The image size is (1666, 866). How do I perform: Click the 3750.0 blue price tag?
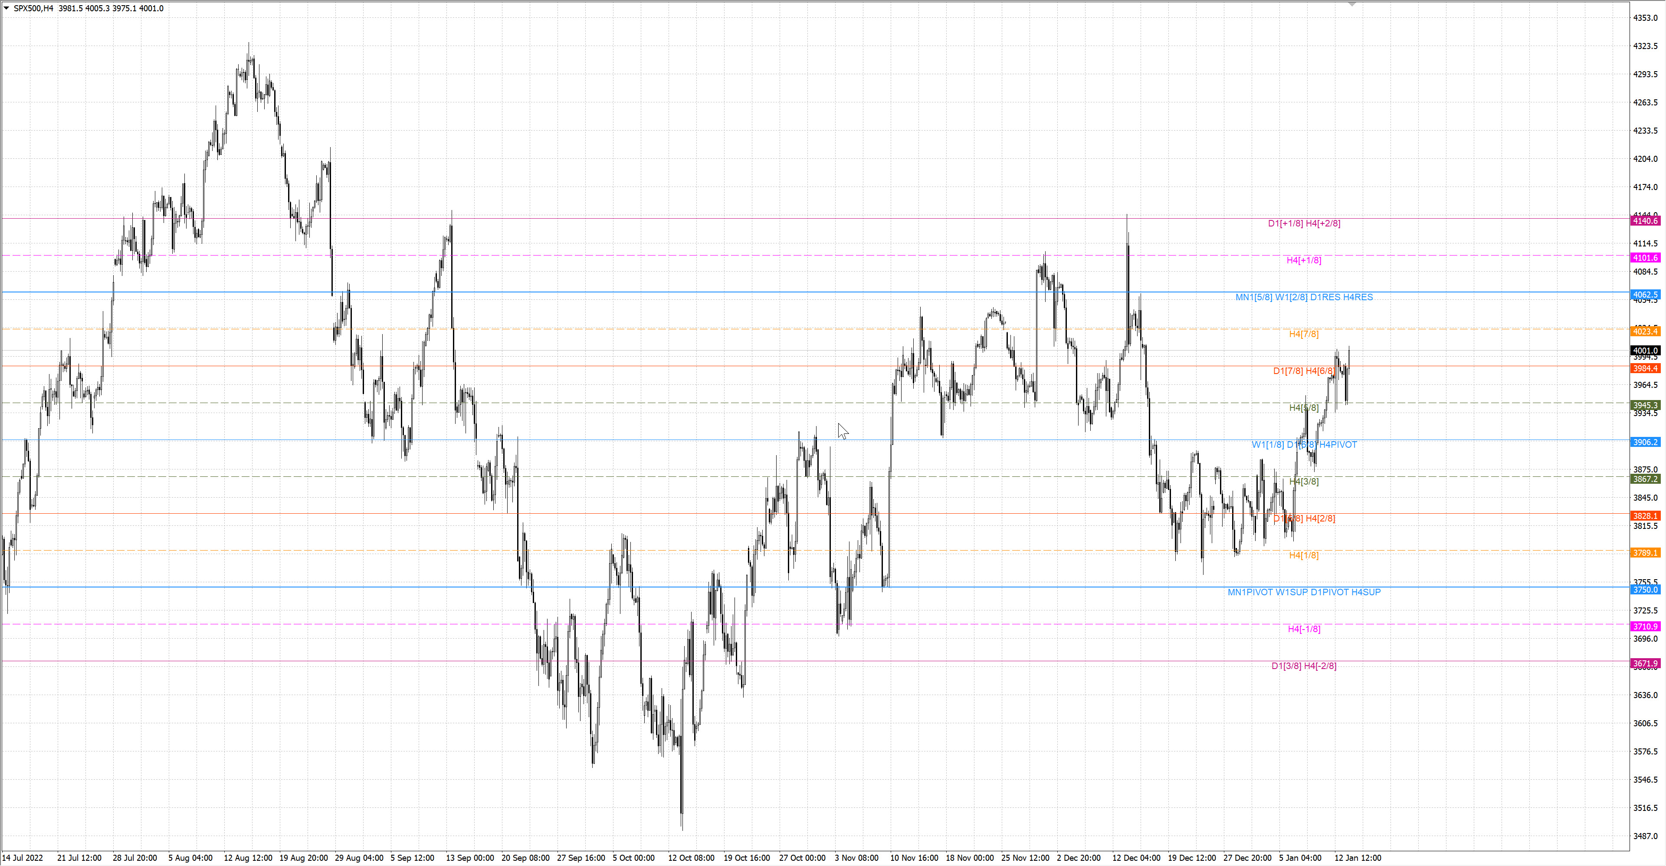pos(1645,590)
